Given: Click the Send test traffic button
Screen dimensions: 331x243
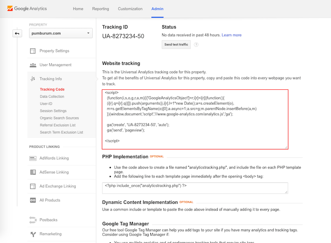Looking at the screenshot, I should (x=176, y=45).
